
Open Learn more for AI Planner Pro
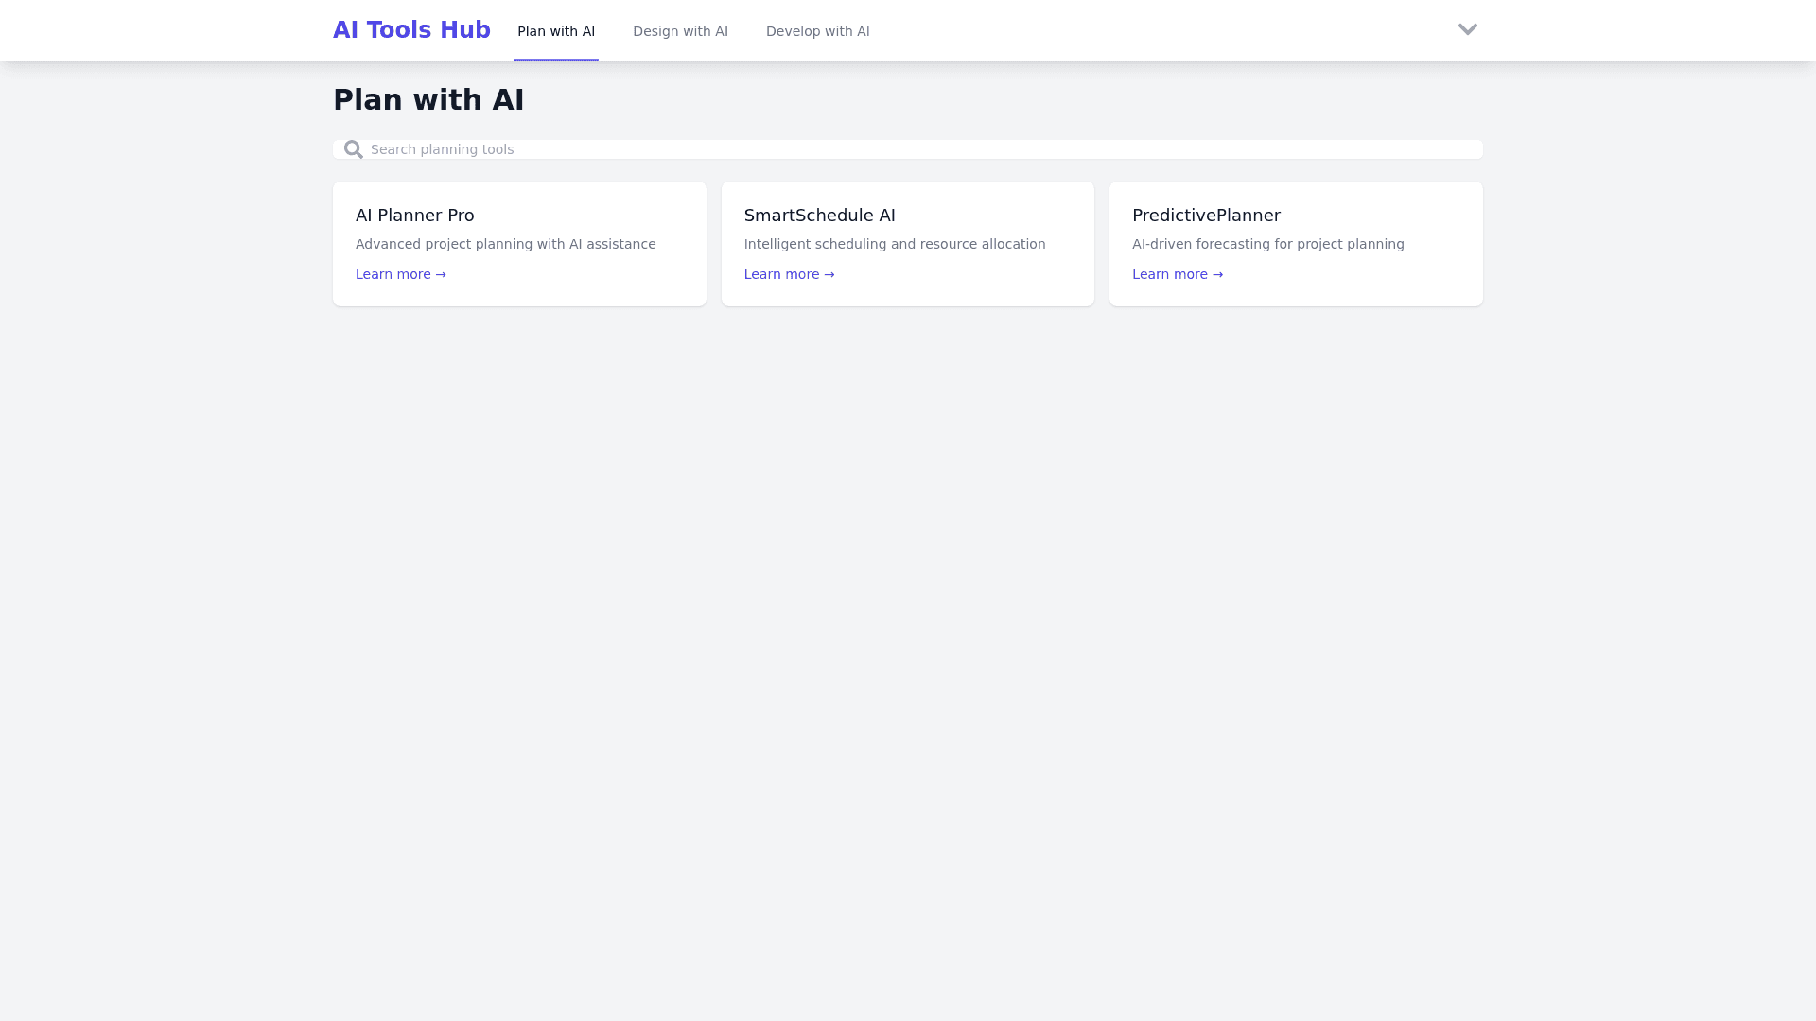point(400,274)
